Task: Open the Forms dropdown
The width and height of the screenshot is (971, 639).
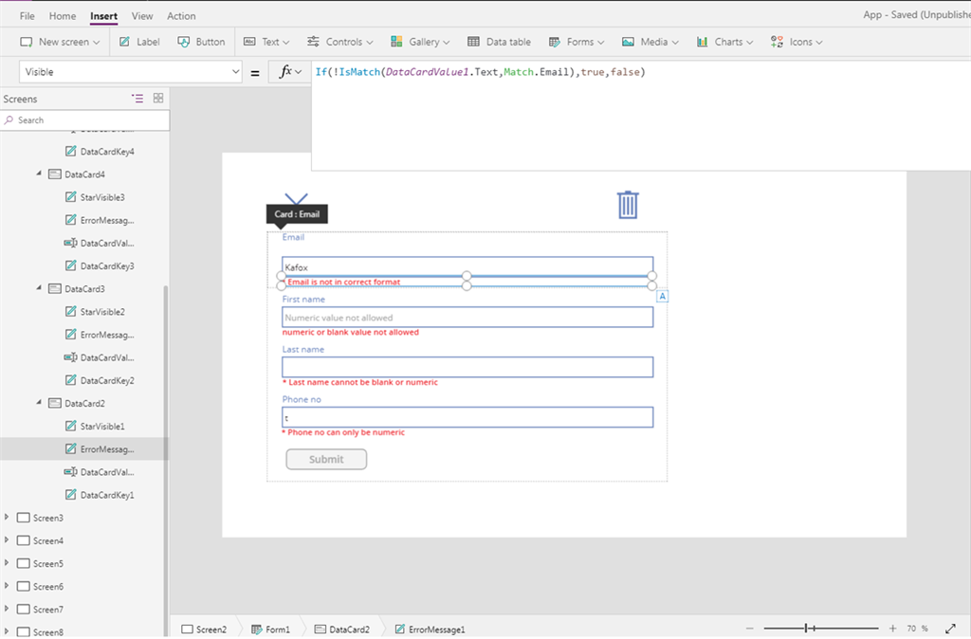Action: pos(576,42)
